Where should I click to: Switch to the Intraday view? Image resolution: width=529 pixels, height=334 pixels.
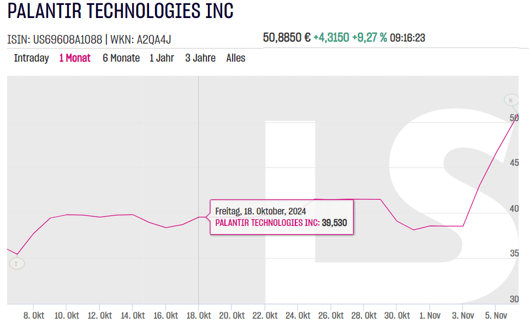click(31, 58)
